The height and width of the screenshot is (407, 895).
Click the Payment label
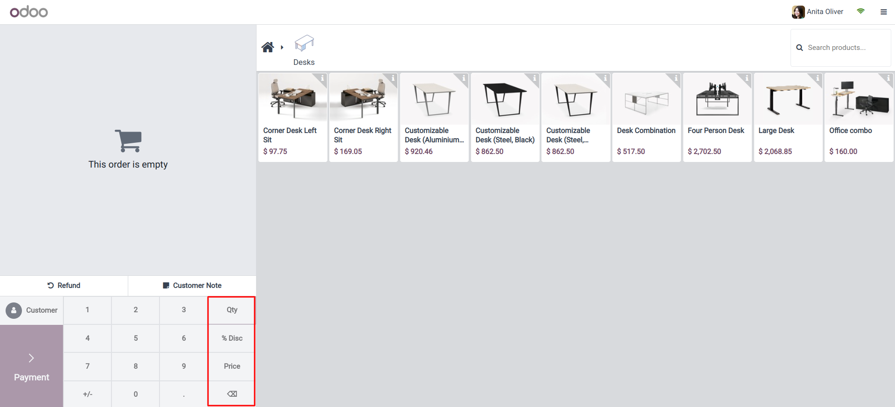(x=31, y=377)
